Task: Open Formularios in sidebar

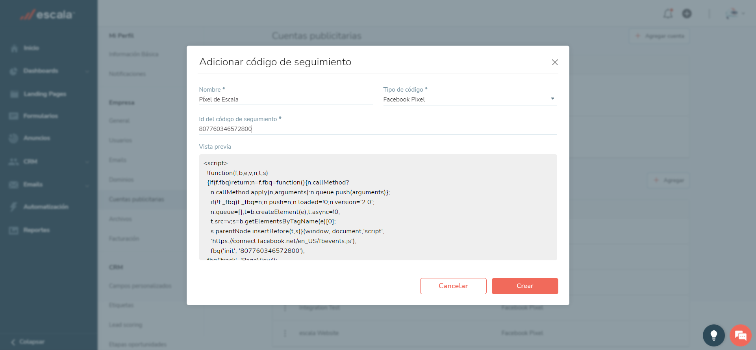Action: click(x=41, y=116)
